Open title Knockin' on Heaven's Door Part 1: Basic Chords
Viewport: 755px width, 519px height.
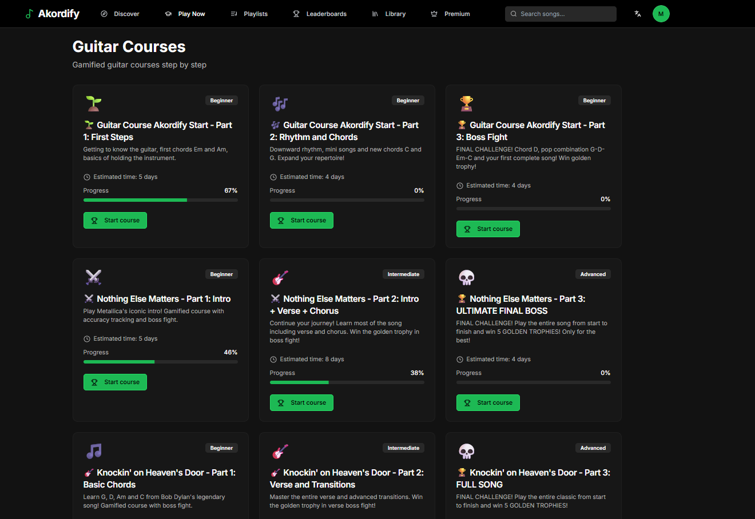point(160,478)
